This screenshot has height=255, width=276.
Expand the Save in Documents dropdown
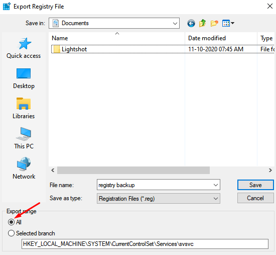pos(175,23)
